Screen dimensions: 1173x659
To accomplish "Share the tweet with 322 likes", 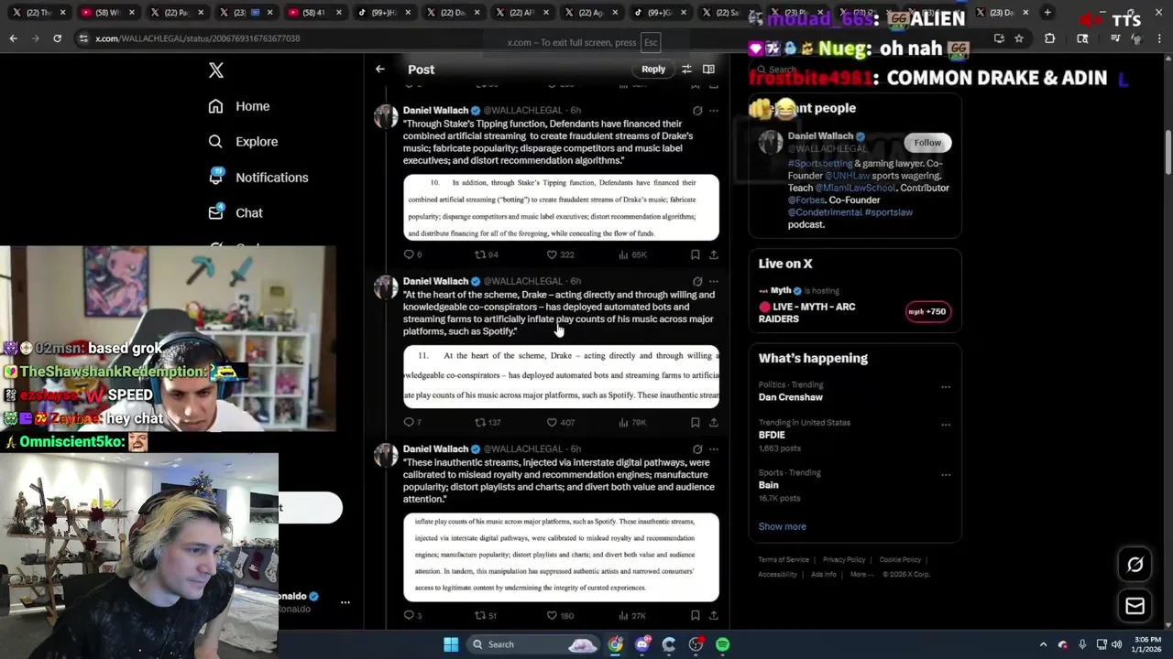I will [714, 254].
